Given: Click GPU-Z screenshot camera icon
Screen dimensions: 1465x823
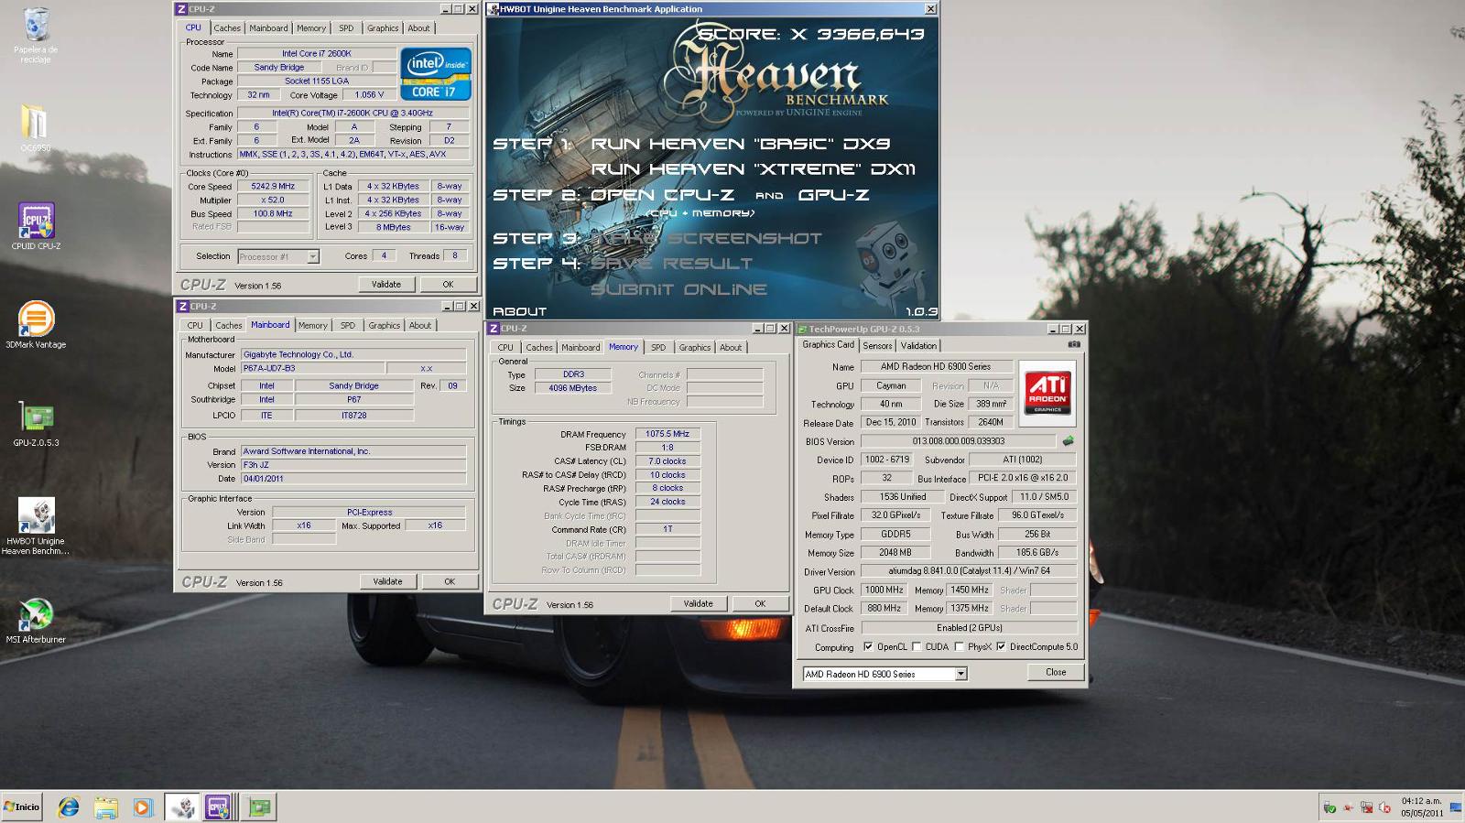Looking at the screenshot, I should click(1074, 345).
